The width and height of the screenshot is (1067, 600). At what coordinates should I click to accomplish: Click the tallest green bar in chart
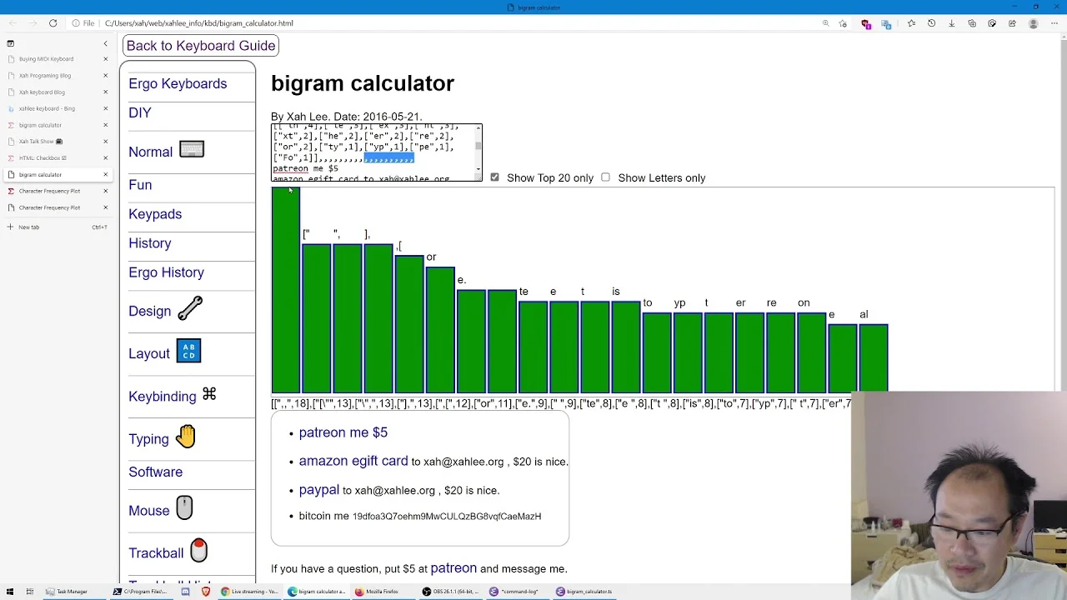(x=286, y=290)
